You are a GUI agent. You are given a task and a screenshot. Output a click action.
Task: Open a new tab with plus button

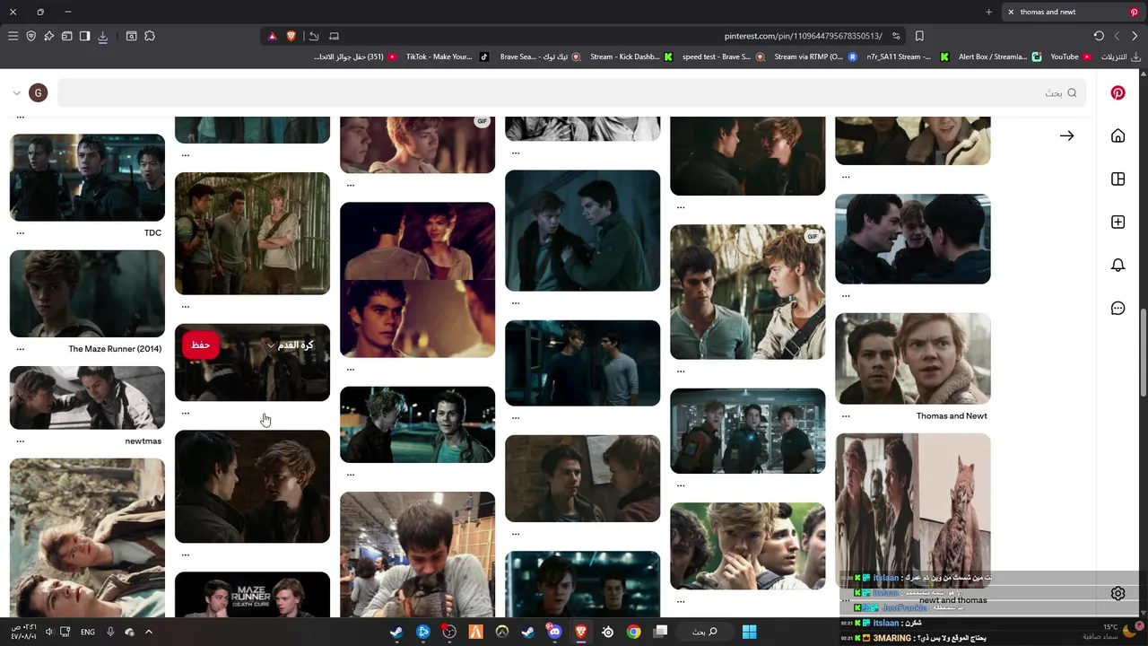pos(988,12)
